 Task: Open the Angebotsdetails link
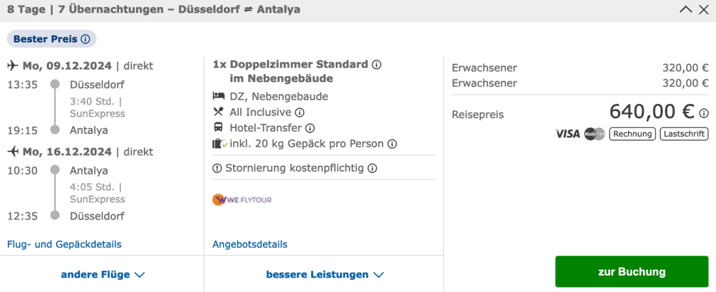tap(249, 245)
